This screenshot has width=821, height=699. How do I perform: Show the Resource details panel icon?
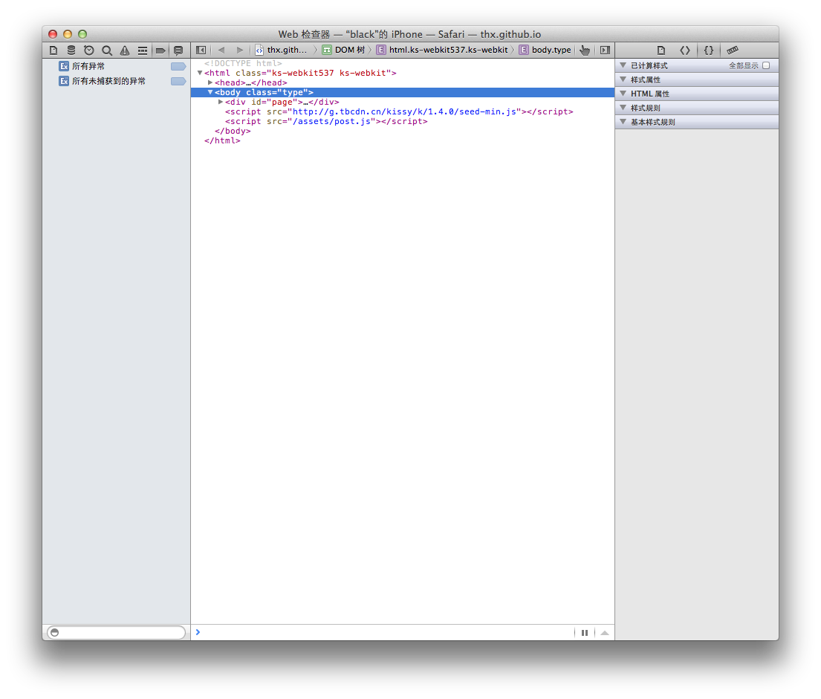click(x=661, y=51)
